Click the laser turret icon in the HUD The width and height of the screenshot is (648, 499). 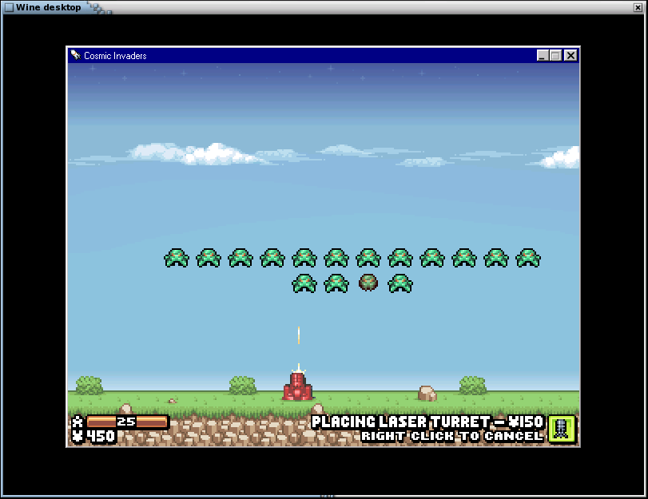click(x=562, y=429)
